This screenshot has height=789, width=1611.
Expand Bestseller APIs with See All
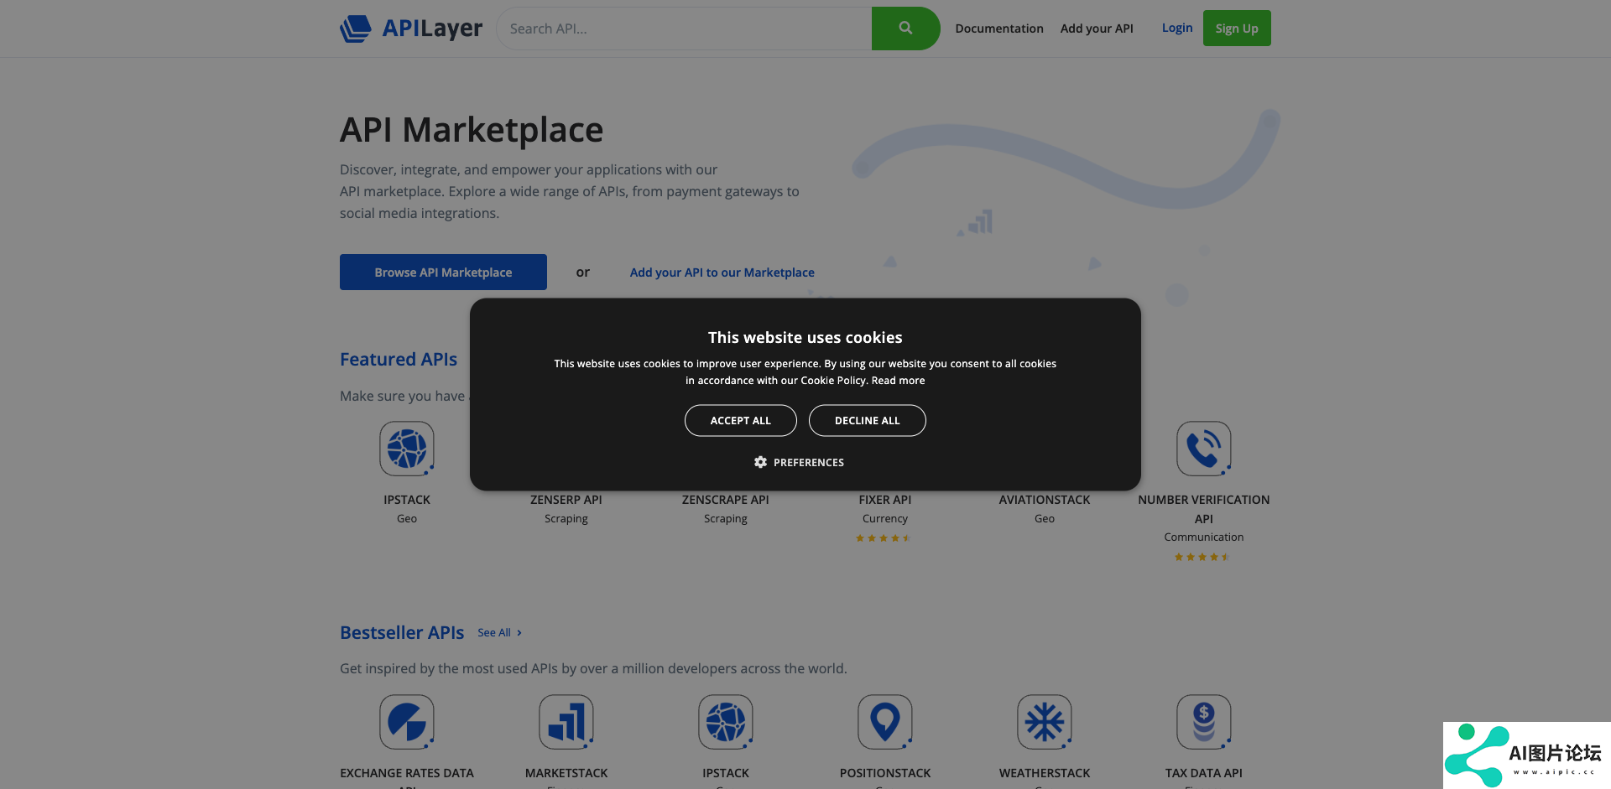pyautogui.click(x=500, y=633)
